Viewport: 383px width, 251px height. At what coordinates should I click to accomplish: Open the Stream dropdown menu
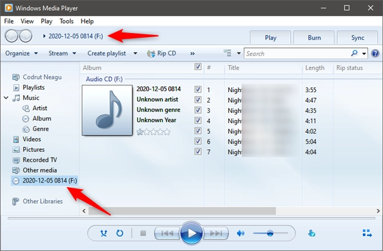point(62,53)
